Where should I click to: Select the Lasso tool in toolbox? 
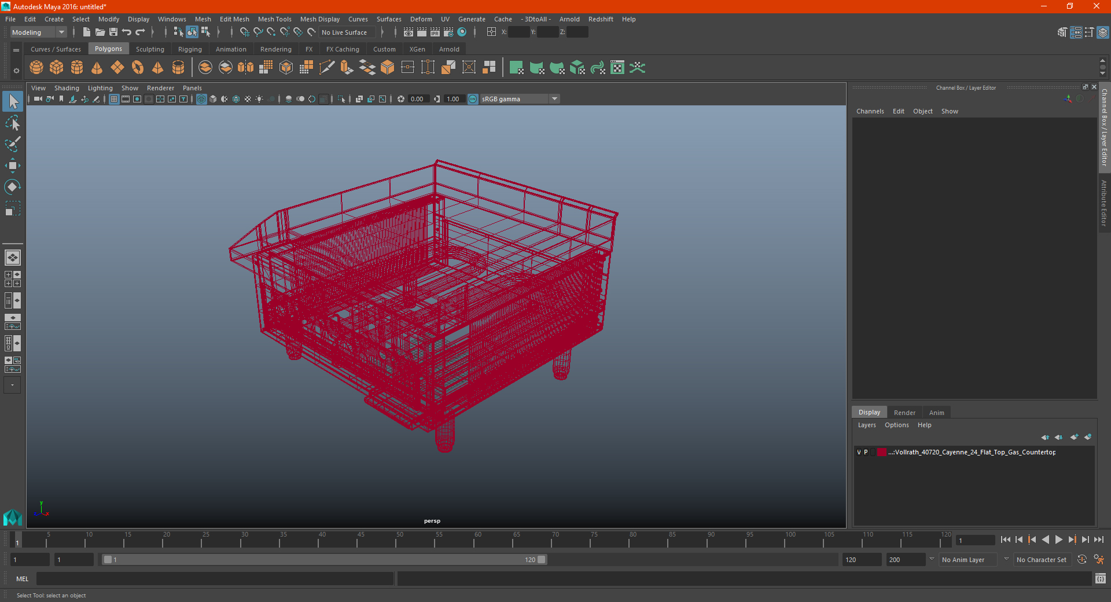12,123
